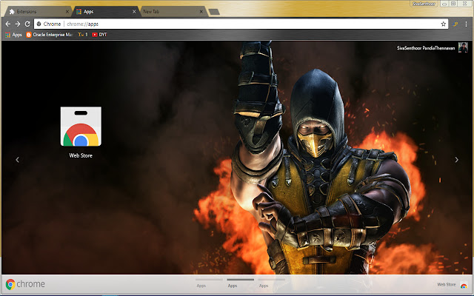Close the Apps tab
This screenshot has height=296, width=474.
pos(134,12)
